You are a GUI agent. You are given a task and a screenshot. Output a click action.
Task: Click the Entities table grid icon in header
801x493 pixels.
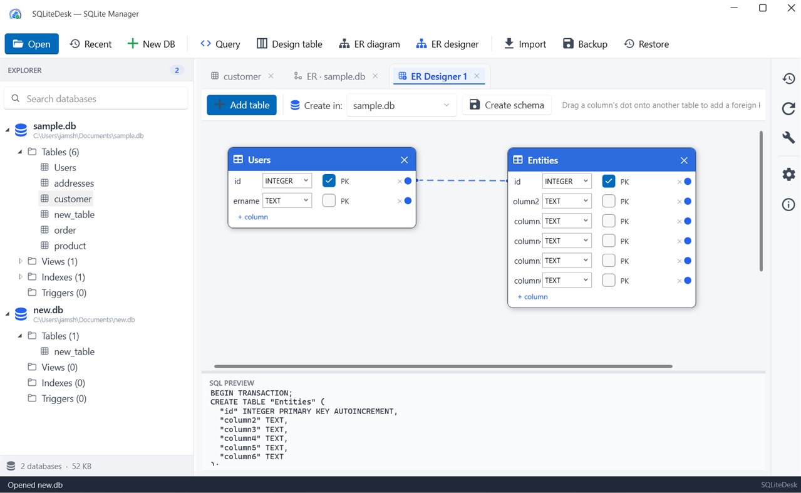coord(518,160)
